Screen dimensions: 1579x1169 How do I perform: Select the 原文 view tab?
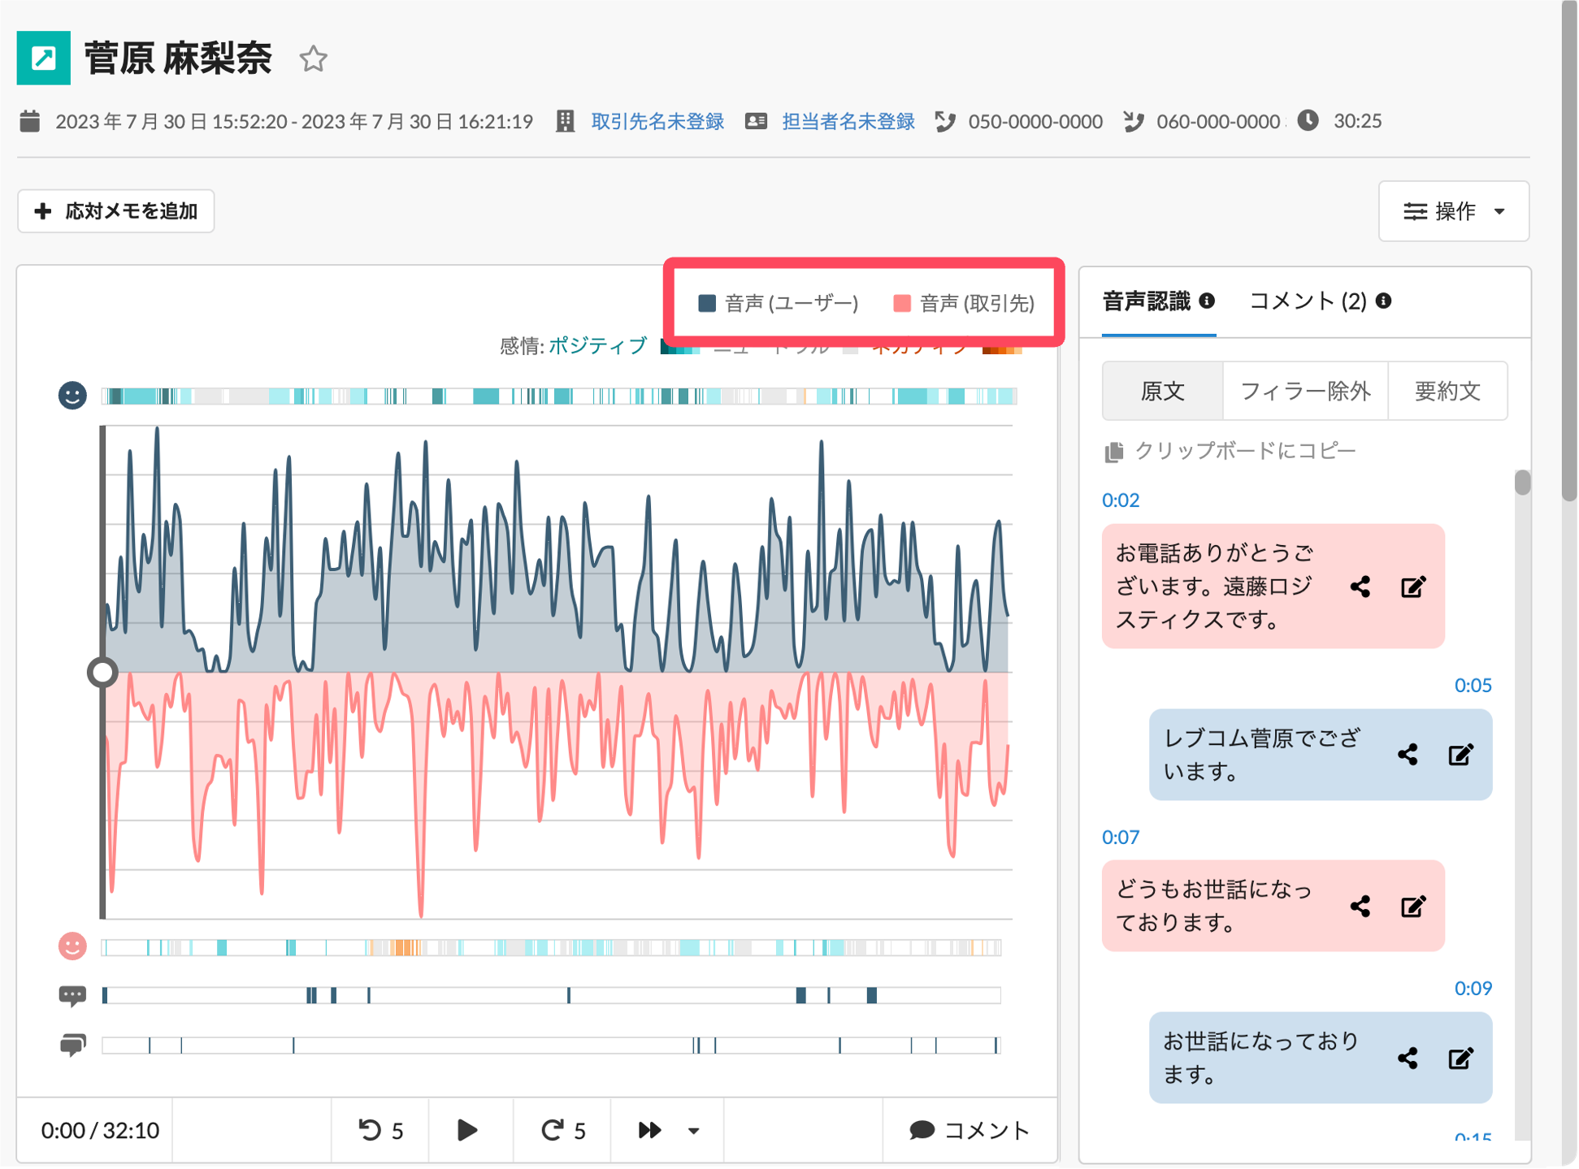pyautogui.click(x=1162, y=391)
